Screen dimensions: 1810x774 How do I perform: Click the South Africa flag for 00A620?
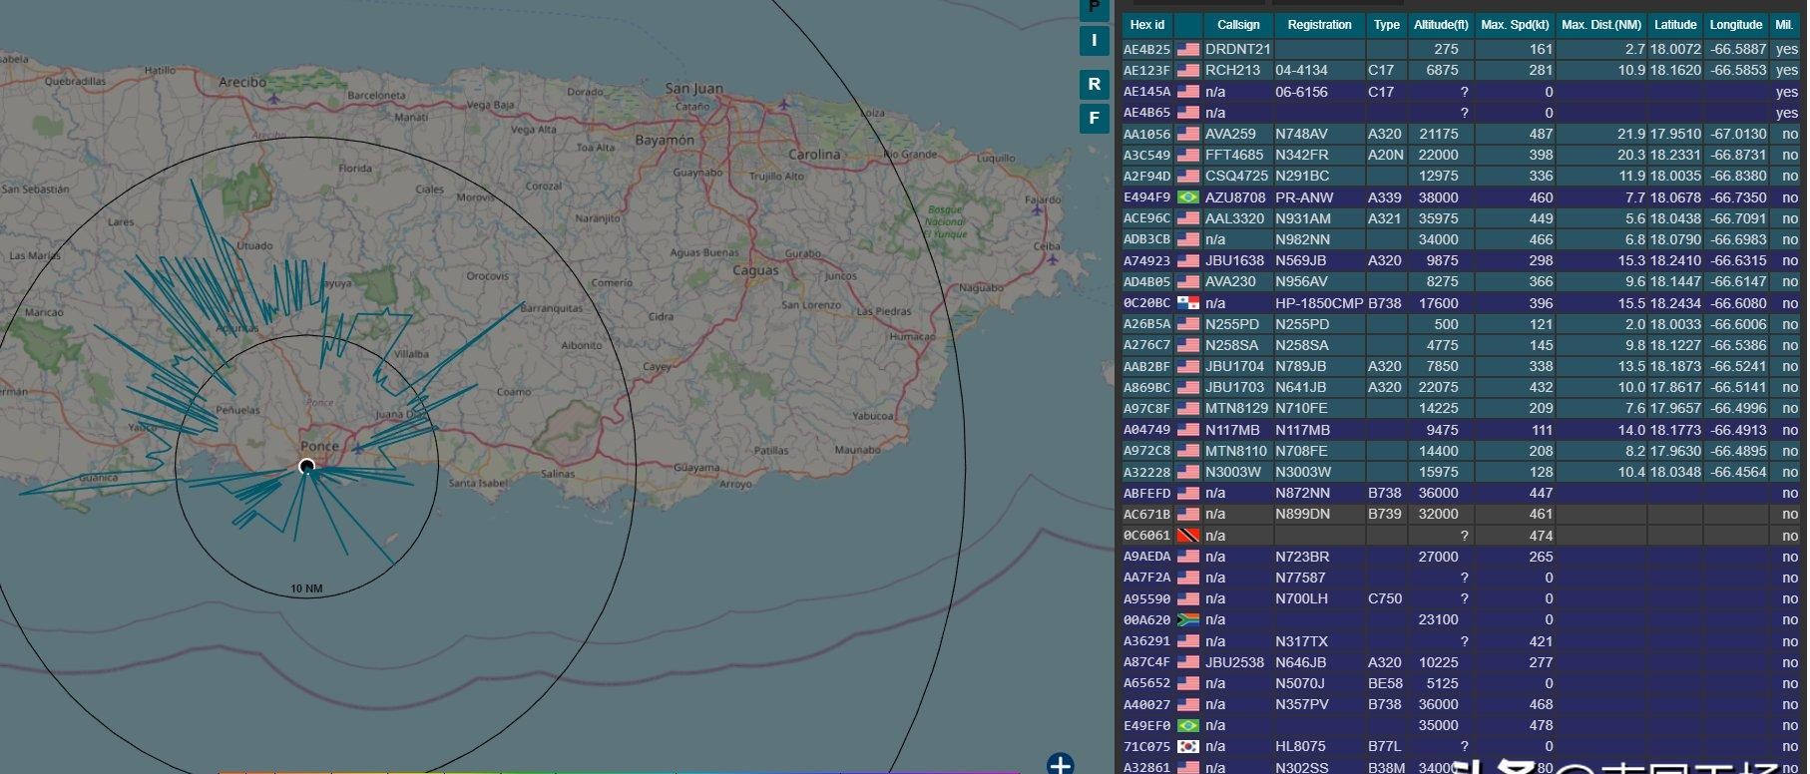(x=1187, y=619)
